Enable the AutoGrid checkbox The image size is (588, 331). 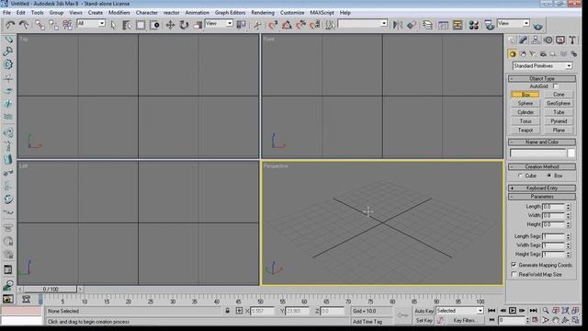point(555,86)
